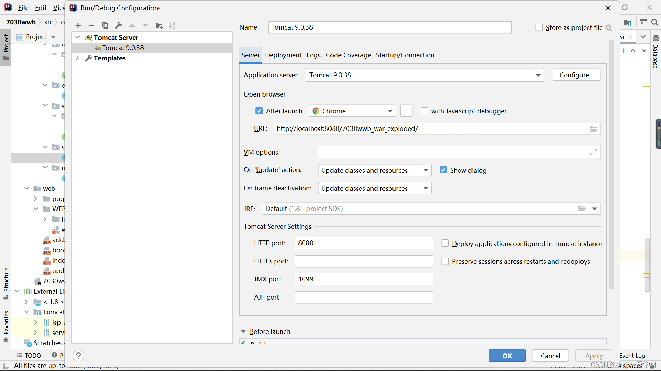Click project structure icon in main toolbar
This screenshot has height=371, width=661.
(628, 22)
